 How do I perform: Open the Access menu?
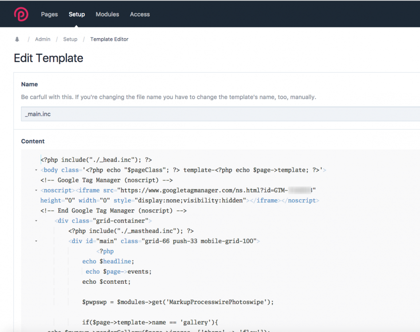point(140,14)
